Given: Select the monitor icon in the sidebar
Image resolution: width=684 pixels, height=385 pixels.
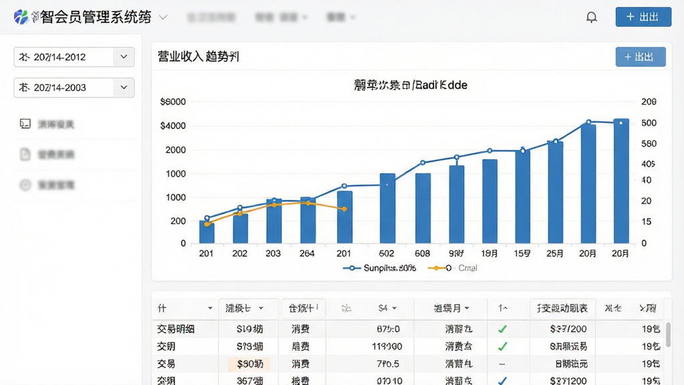Looking at the screenshot, I should click(x=25, y=124).
